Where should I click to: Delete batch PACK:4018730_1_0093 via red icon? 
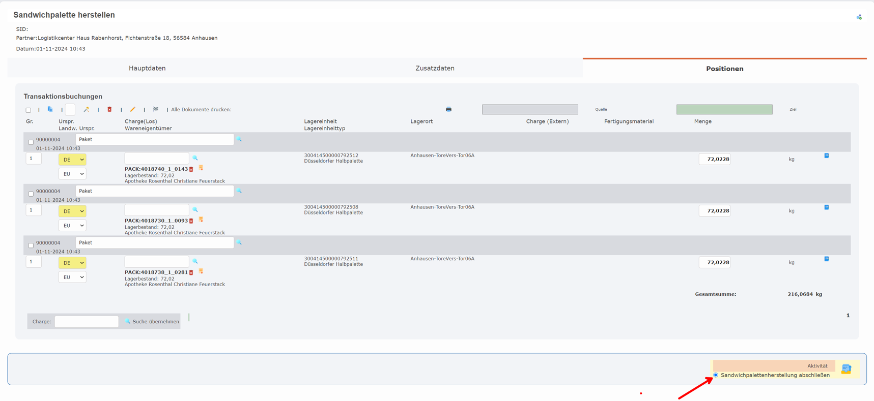click(x=191, y=221)
